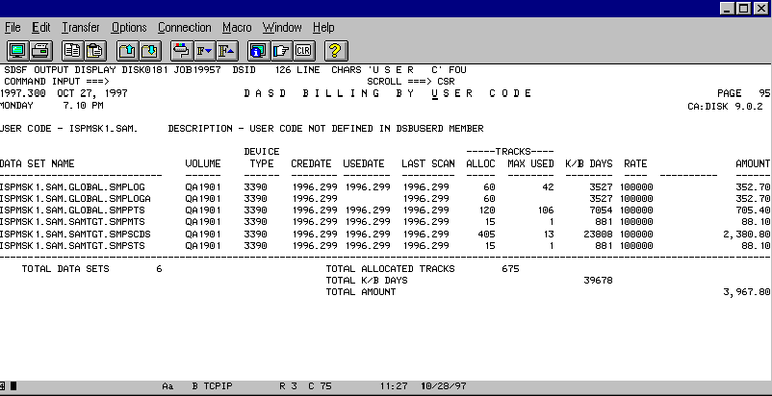Click the 23808 K/B days value

click(x=598, y=235)
